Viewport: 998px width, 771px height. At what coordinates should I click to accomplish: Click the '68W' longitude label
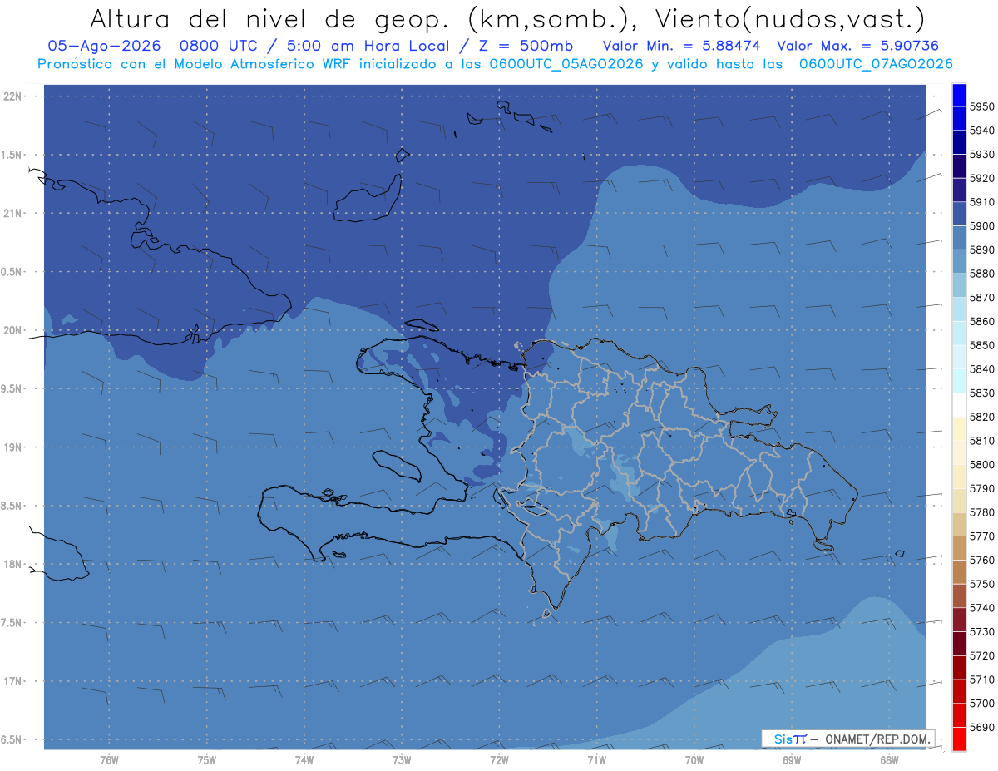pos(888,760)
